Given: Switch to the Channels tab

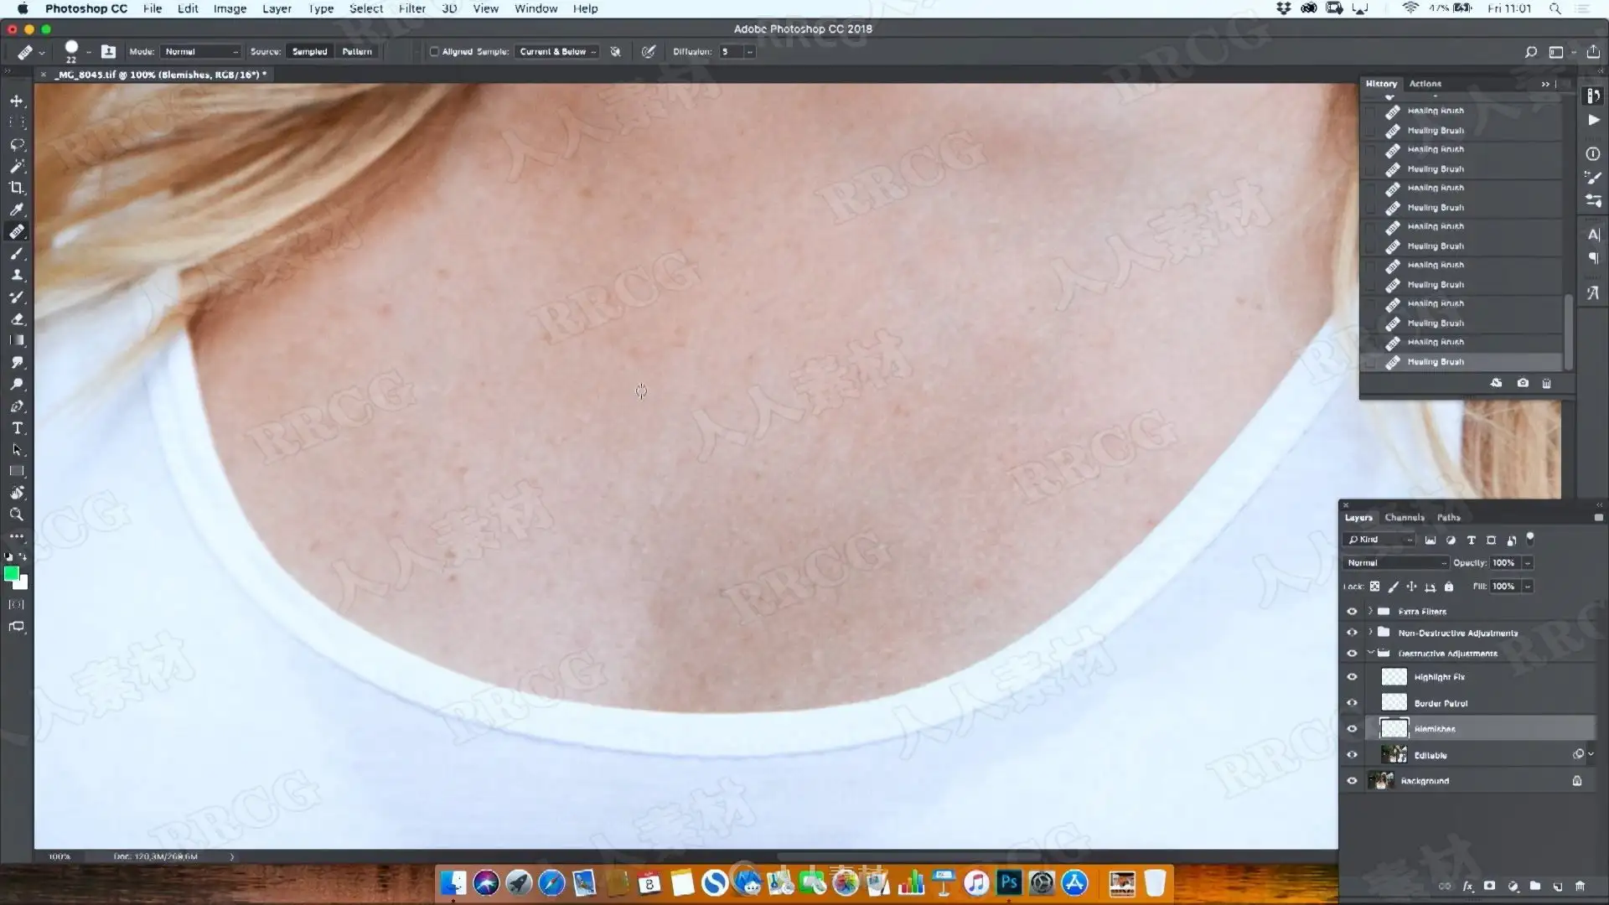Looking at the screenshot, I should (1404, 518).
